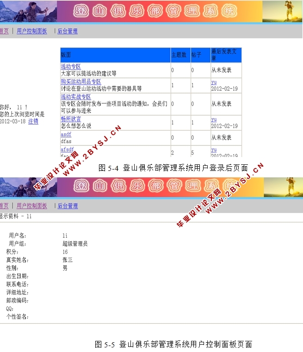
Task: Click the 您的上次浏览时间是 text
Action: [x=22, y=114]
